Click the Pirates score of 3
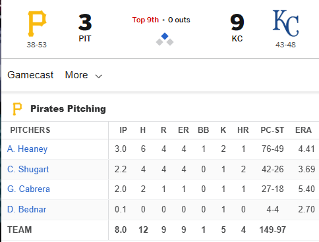This screenshot has width=319, height=242. 85,22
